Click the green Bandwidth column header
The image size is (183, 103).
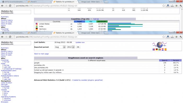tap(102, 22)
